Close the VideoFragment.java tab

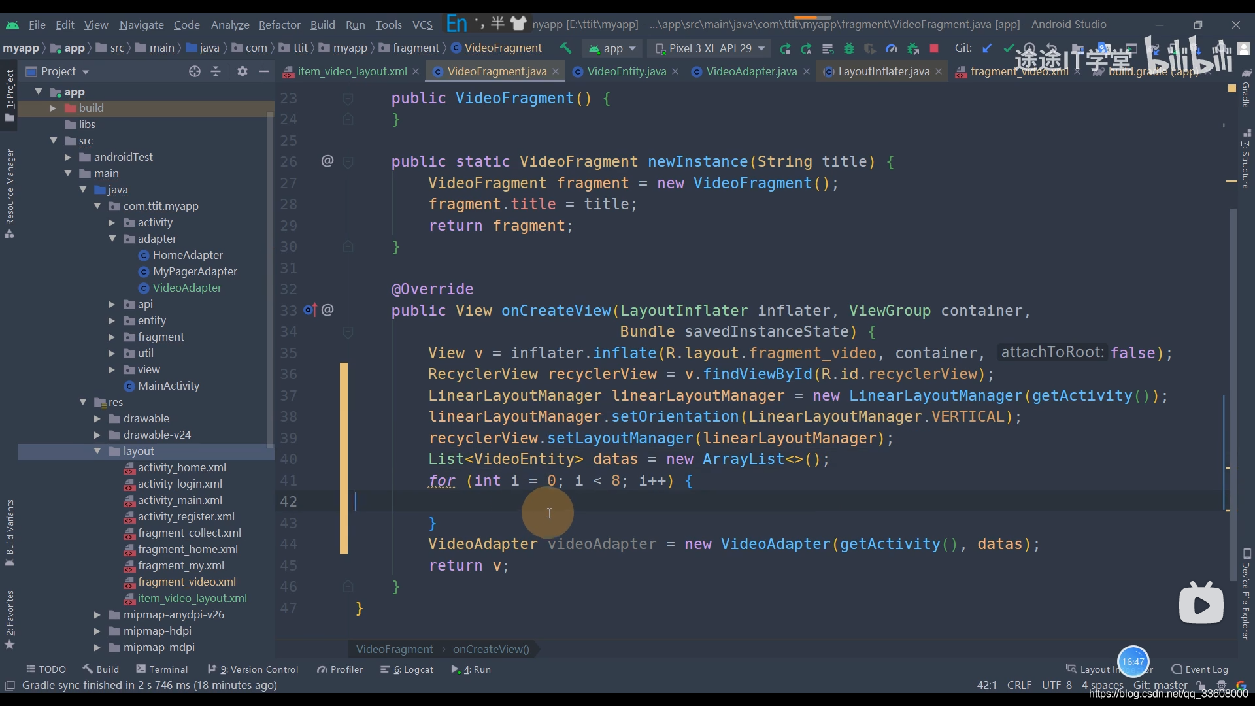tap(556, 71)
